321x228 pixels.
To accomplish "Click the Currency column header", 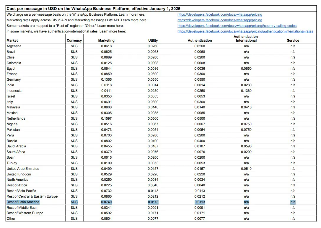I will pyautogui.click(x=74, y=40).
